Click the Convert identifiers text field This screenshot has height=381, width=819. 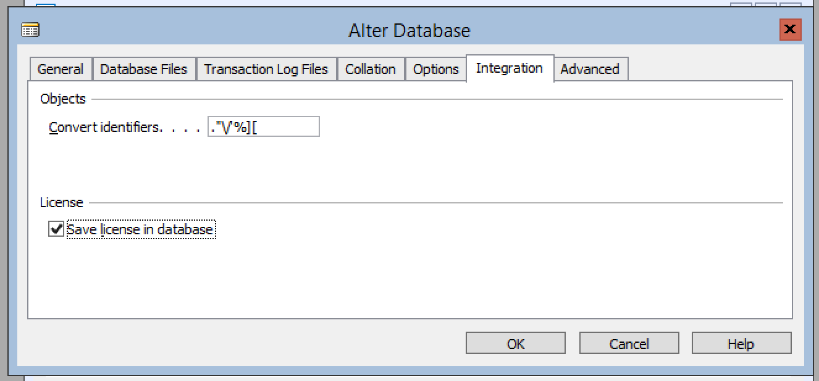coord(264,127)
